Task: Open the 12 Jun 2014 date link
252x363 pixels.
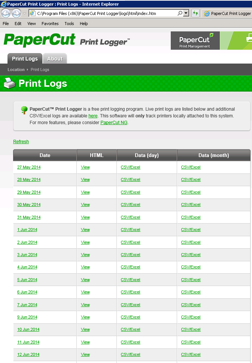Action: coord(28,354)
